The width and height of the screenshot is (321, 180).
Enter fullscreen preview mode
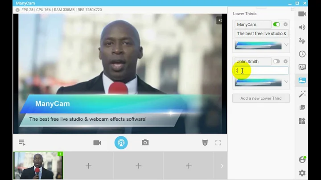[218, 143]
